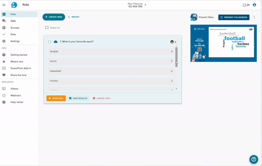Click the What's new star icon
This screenshot has width=262, height=166.
tap(4, 61)
